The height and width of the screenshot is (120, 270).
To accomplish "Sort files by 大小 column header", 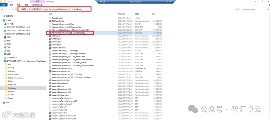I will point(154,14).
